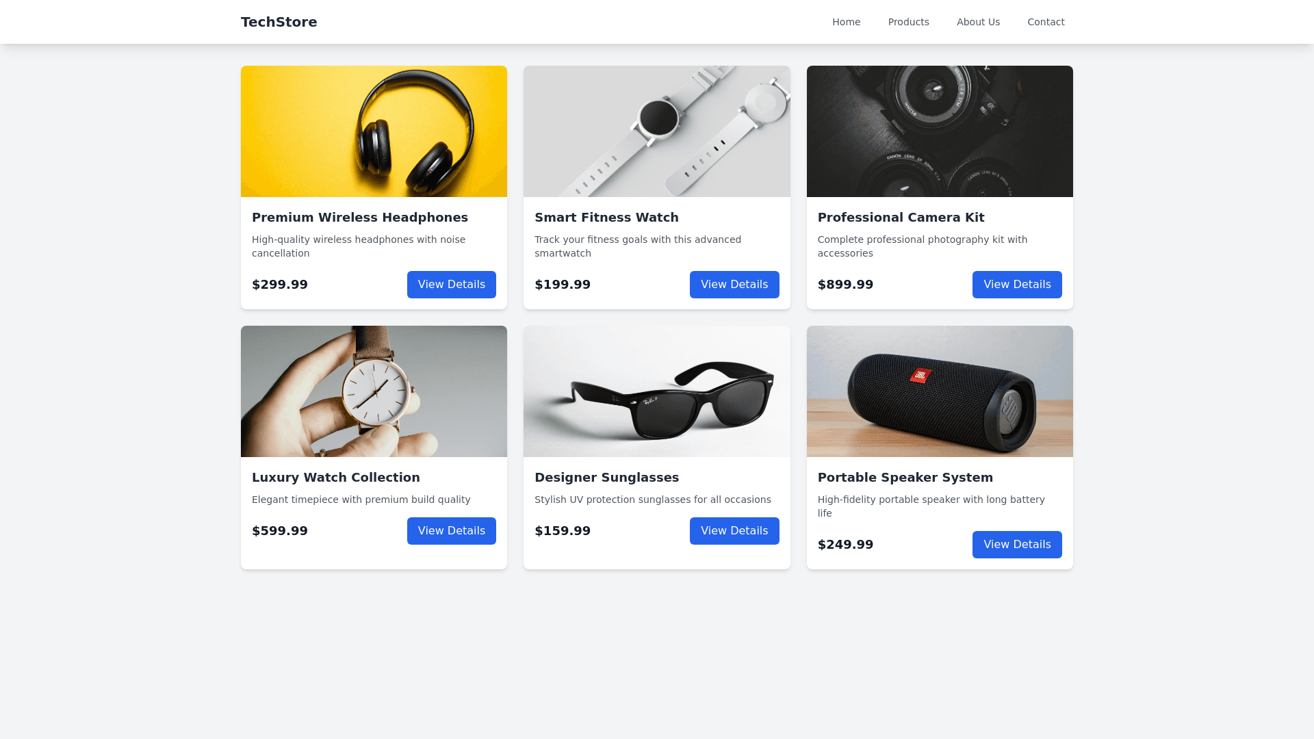
Task: View Details for Professional Camera Kit
Action: tap(1017, 285)
